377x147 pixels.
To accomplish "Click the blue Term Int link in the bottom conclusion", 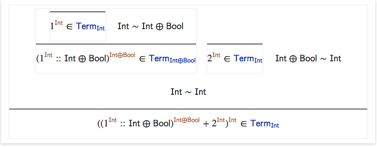I will 265,124.
